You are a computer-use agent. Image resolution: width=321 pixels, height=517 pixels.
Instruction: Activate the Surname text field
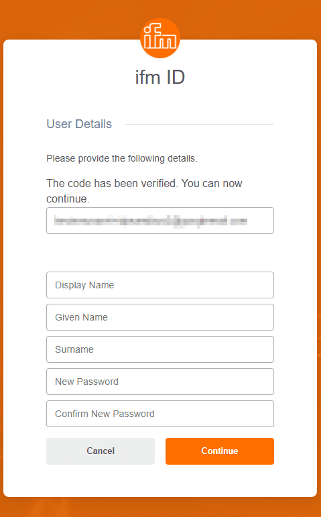pos(160,349)
